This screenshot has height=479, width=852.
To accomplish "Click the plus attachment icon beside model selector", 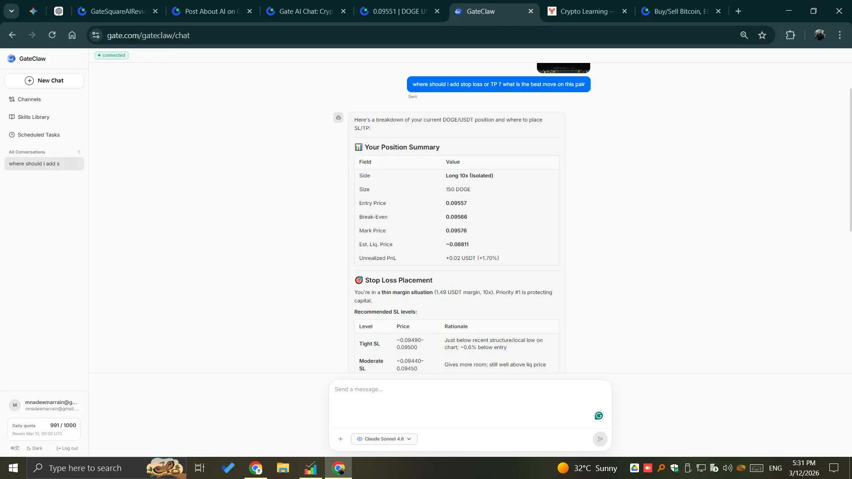I will [x=340, y=439].
